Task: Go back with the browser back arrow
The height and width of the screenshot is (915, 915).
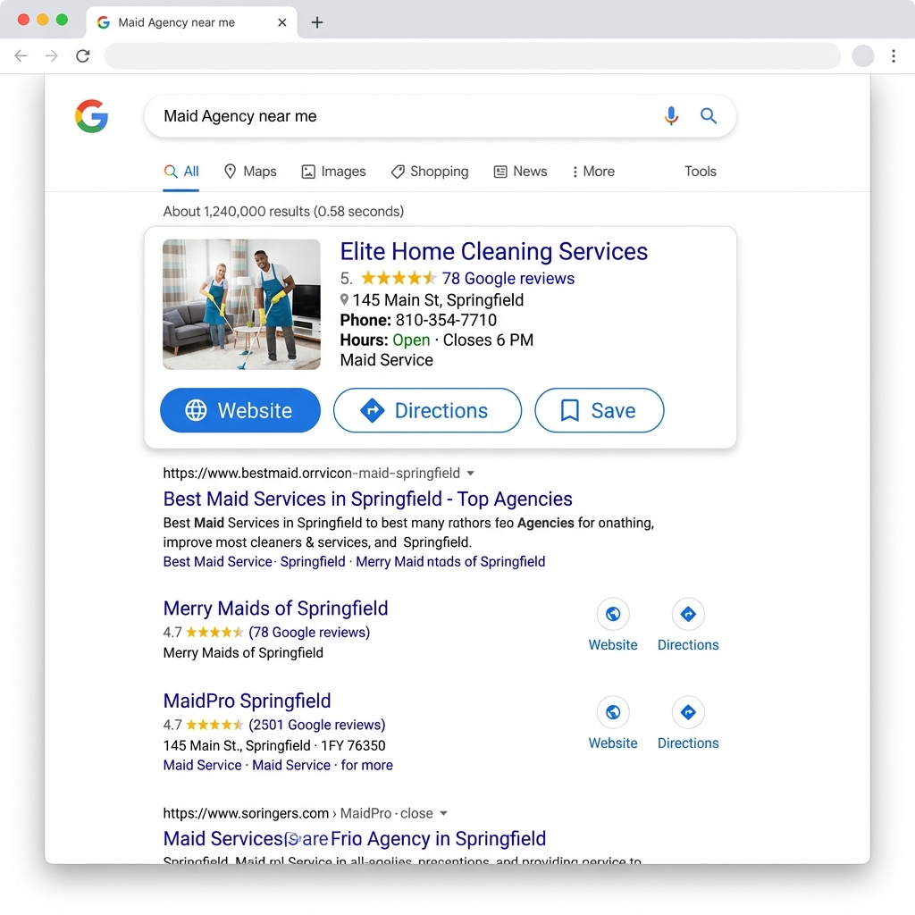Action: 21,56
